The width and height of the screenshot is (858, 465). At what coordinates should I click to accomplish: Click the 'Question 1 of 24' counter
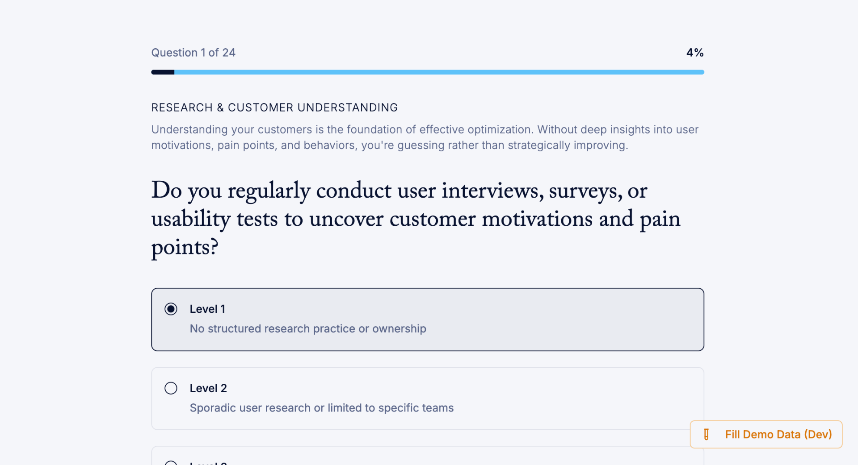point(193,53)
